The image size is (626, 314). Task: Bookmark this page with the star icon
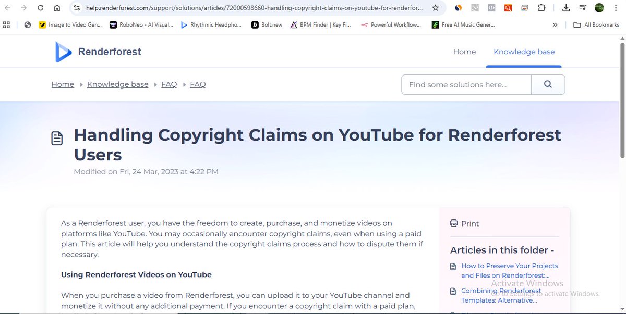pos(435,8)
